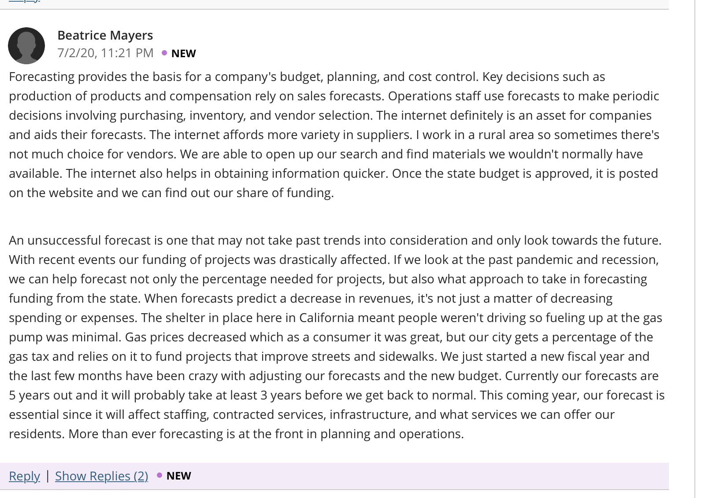This screenshot has width=705, height=498.
Task: Click the sentence ending 'planning and operations.'
Action: [266, 434]
